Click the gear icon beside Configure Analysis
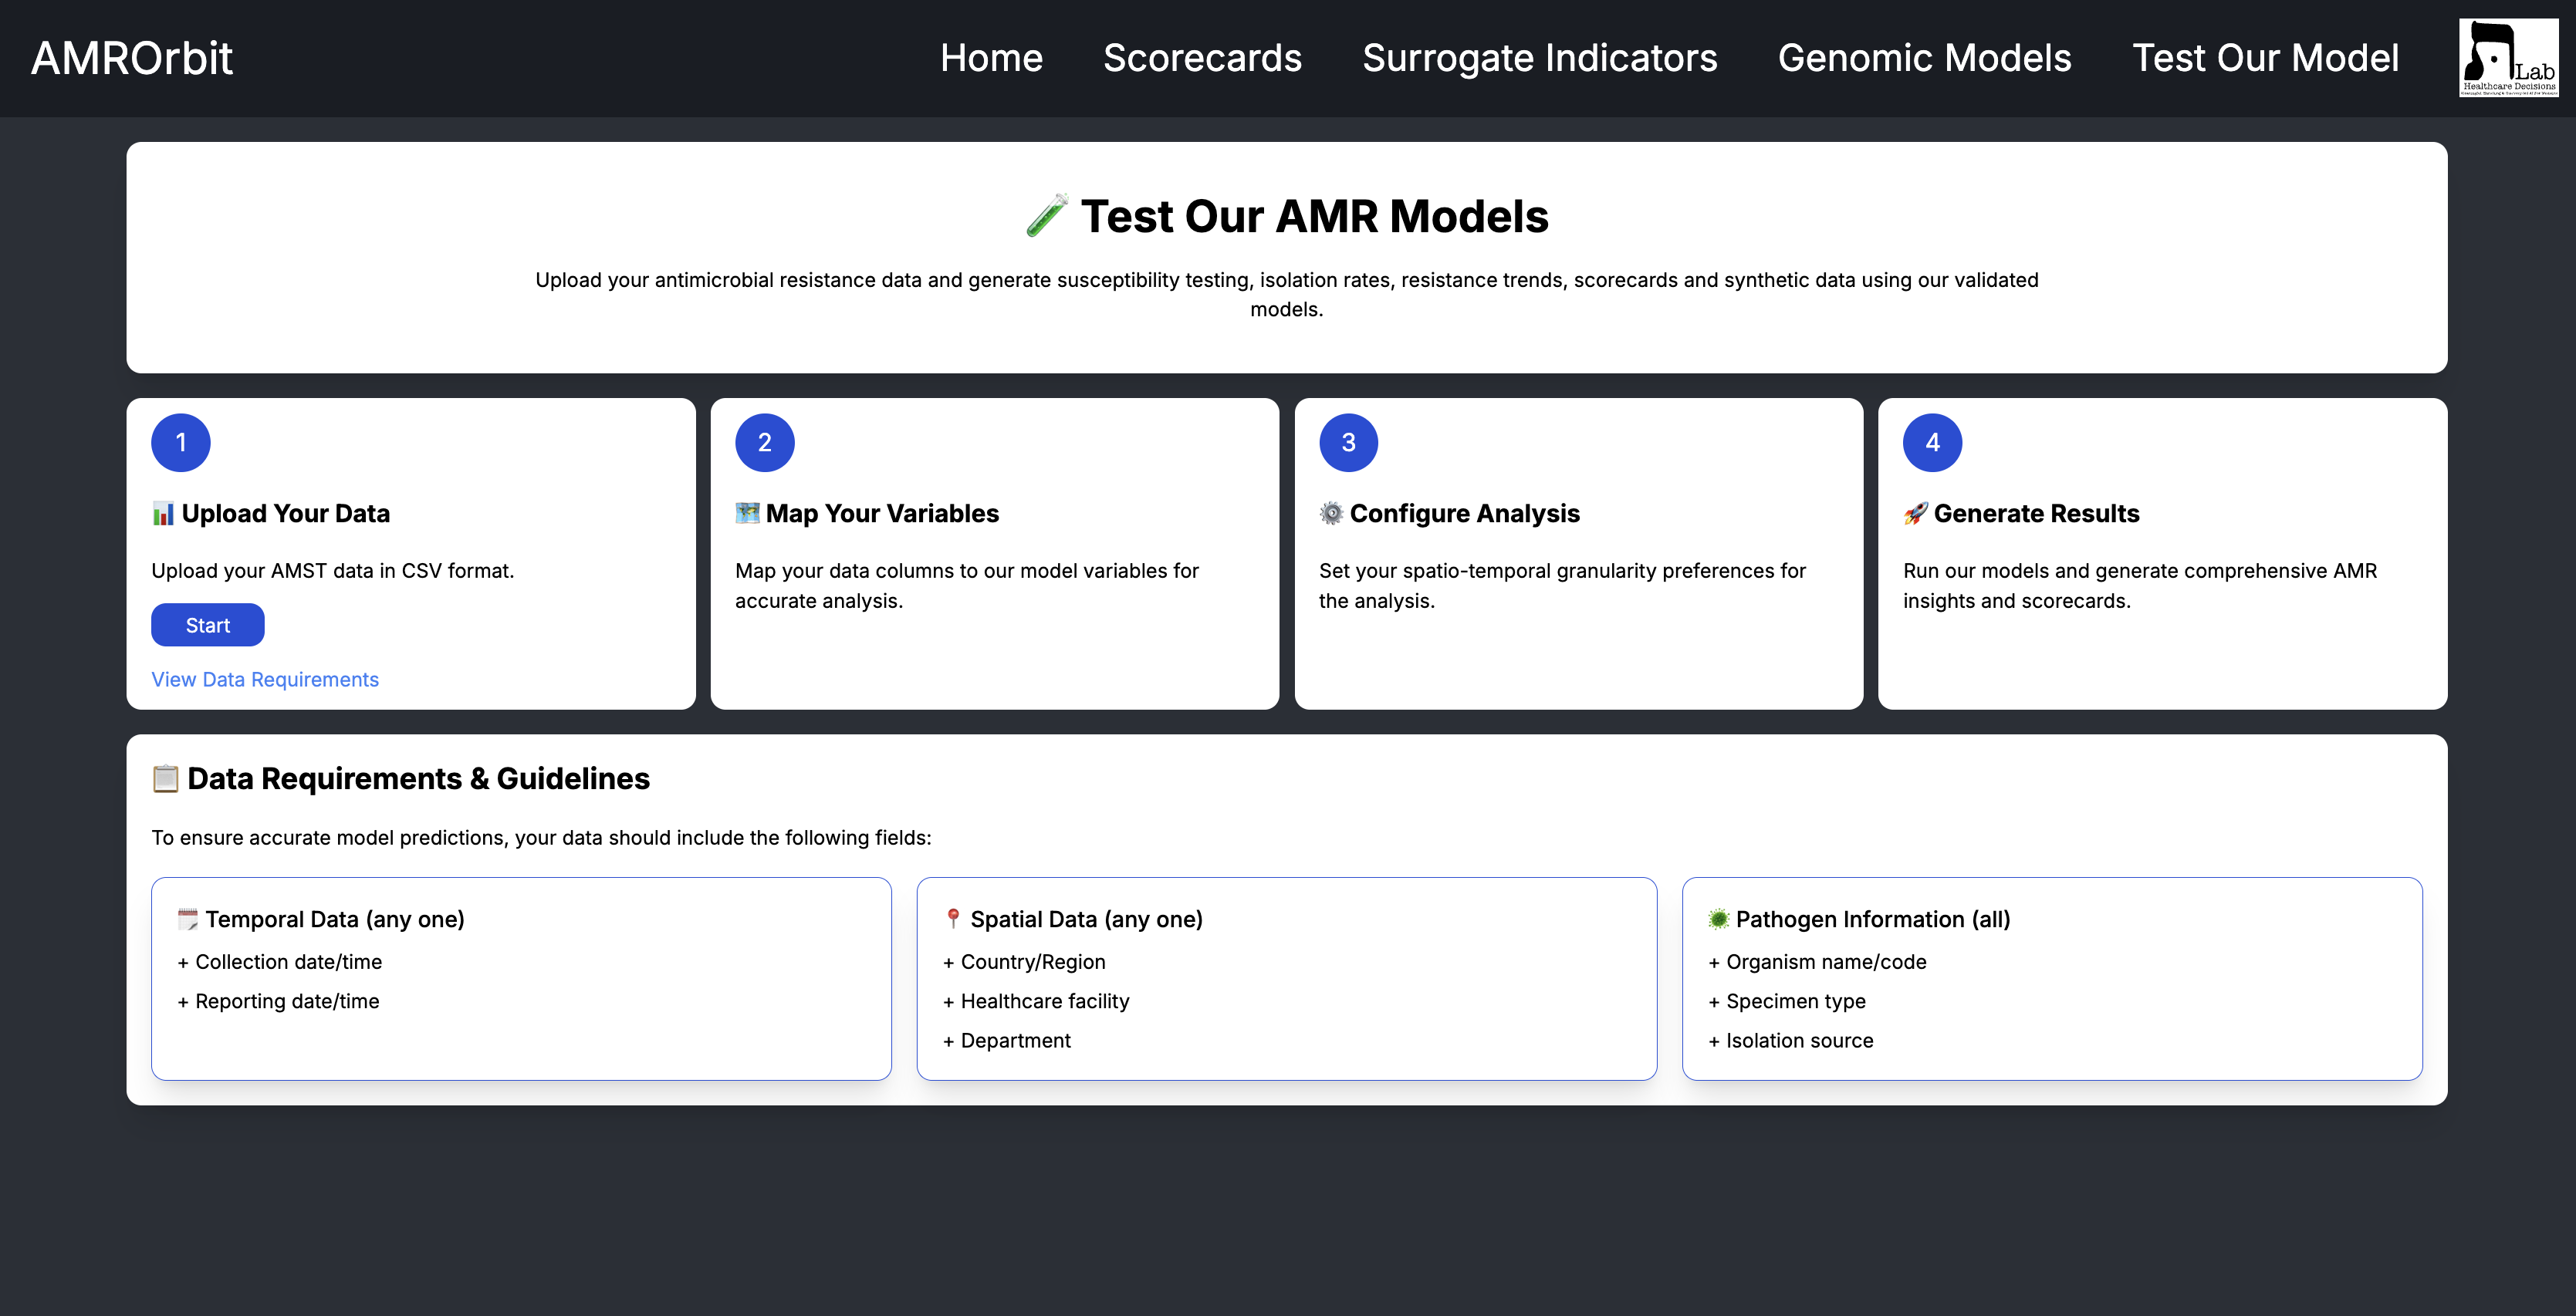 click(x=1331, y=514)
